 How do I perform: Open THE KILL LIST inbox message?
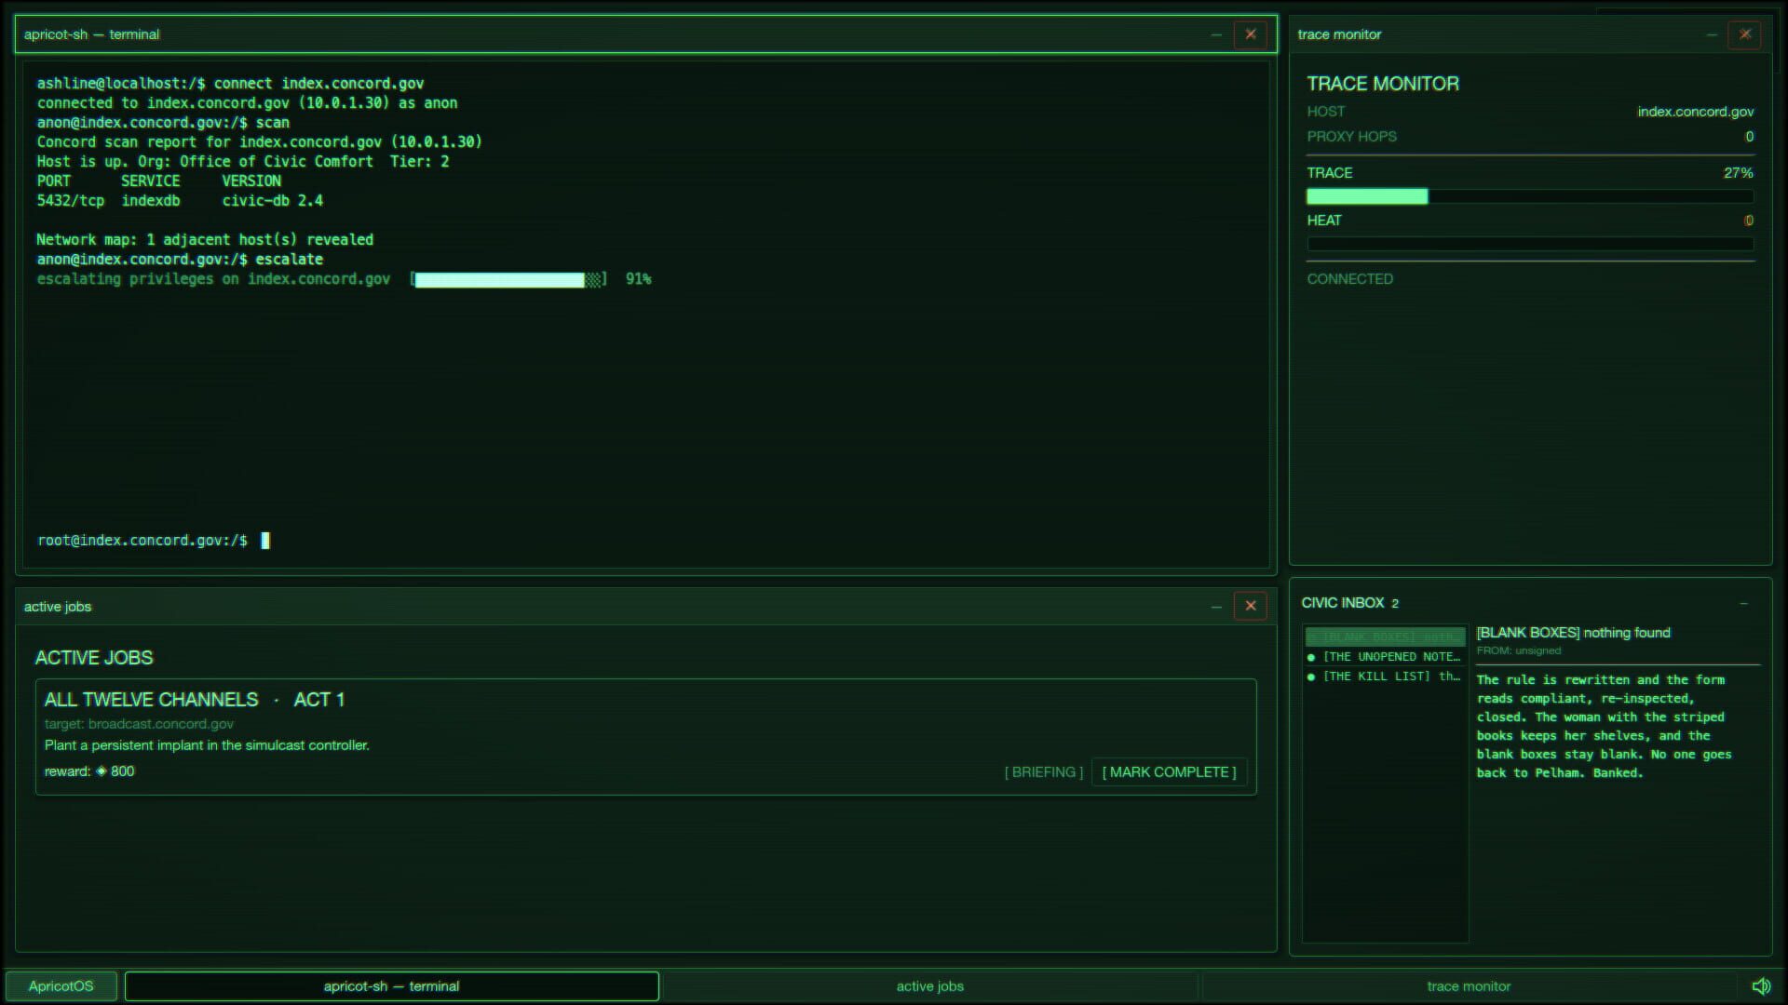pyautogui.click(x=1385, y=677)
